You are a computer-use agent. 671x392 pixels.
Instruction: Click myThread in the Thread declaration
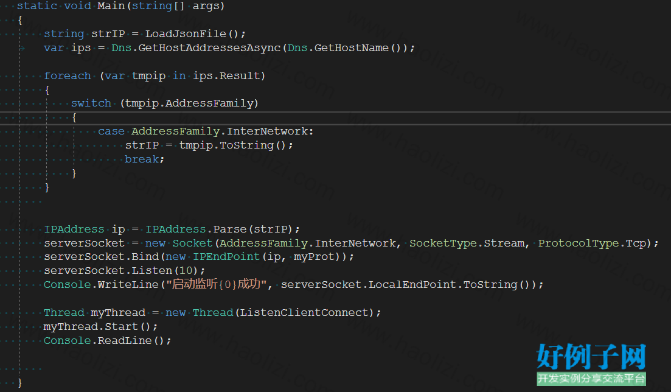click(x=117, y=313)
